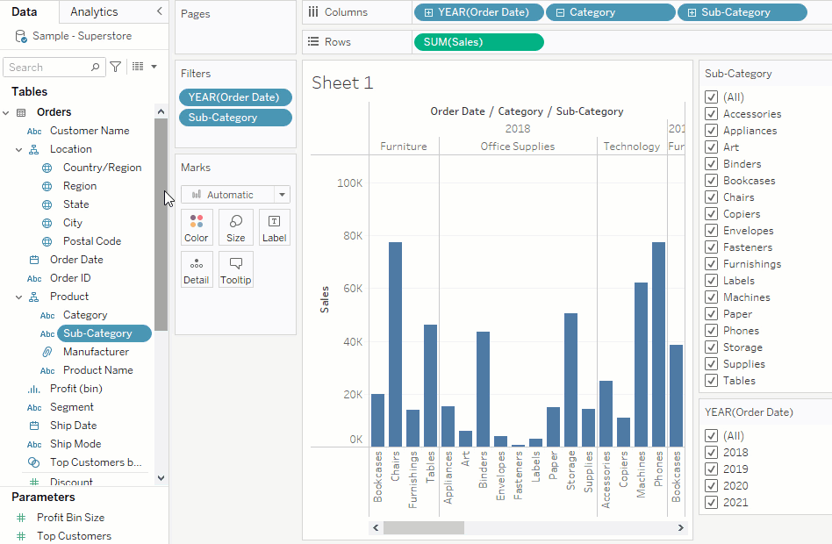Uncheck the Bookcases sub-category checkbox

tap(712, 181)
